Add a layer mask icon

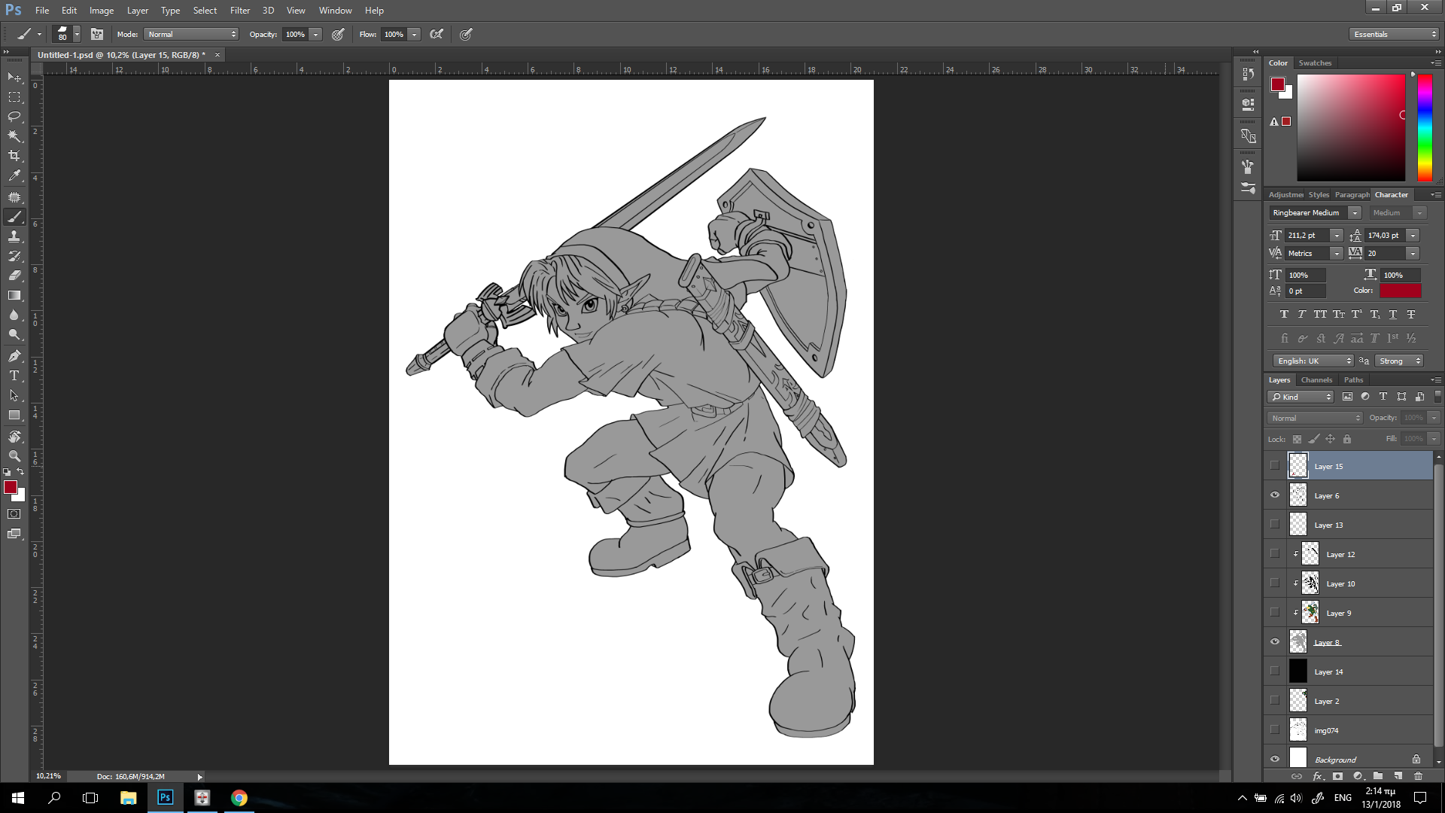tap(1337, 776)
